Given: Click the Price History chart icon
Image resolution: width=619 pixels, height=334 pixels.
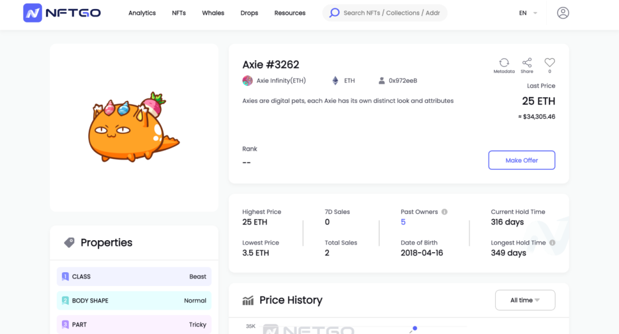Looking at the screenshot, I should pyautogui.click(x=248, y=300).
